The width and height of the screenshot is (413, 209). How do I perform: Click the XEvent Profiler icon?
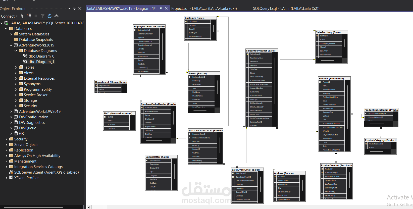[x=11, y=178]
